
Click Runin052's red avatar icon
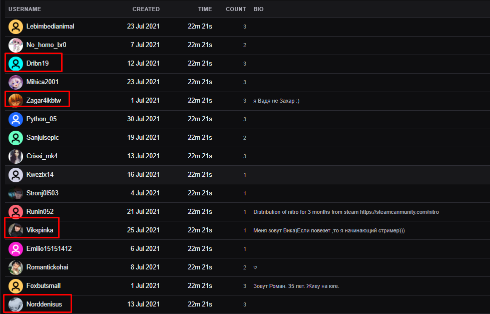16,212
